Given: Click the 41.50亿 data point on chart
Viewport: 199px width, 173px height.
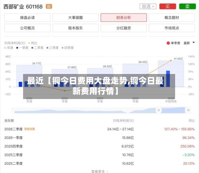Looking at the screenshot, I should pos(171,60).
